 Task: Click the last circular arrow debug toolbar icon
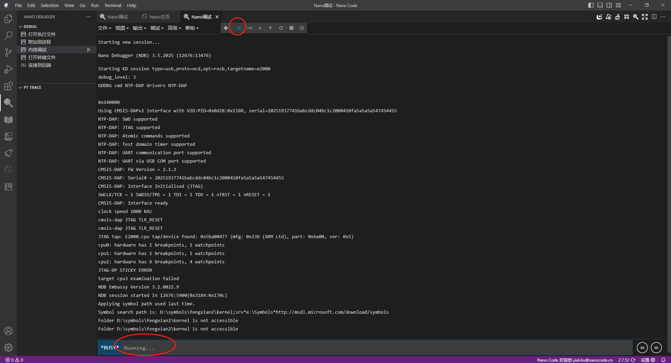[x=302, y=28]
